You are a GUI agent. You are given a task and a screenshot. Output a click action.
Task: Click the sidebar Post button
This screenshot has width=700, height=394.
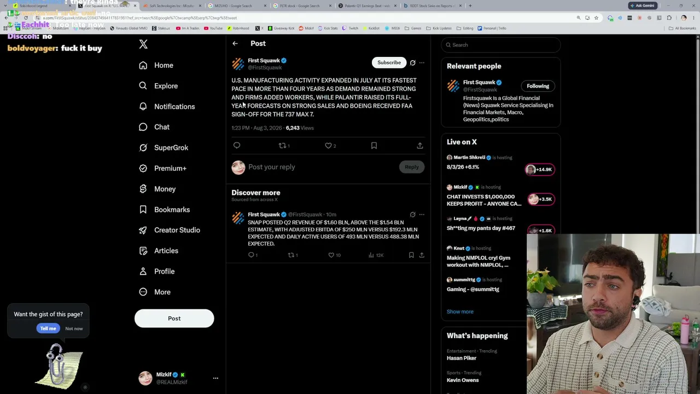click(174, 318)
